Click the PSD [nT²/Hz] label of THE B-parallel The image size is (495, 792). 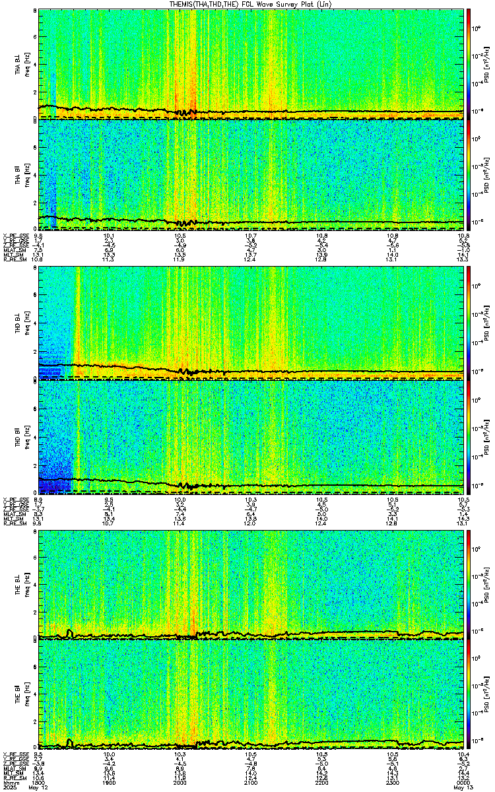coord(487,694)
